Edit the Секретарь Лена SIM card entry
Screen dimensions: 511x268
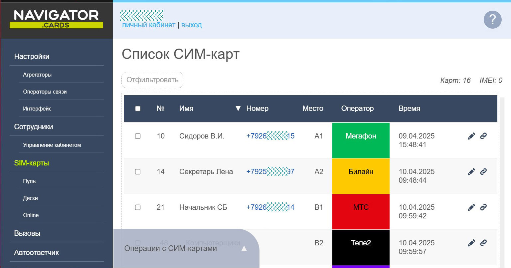(471, 172)
